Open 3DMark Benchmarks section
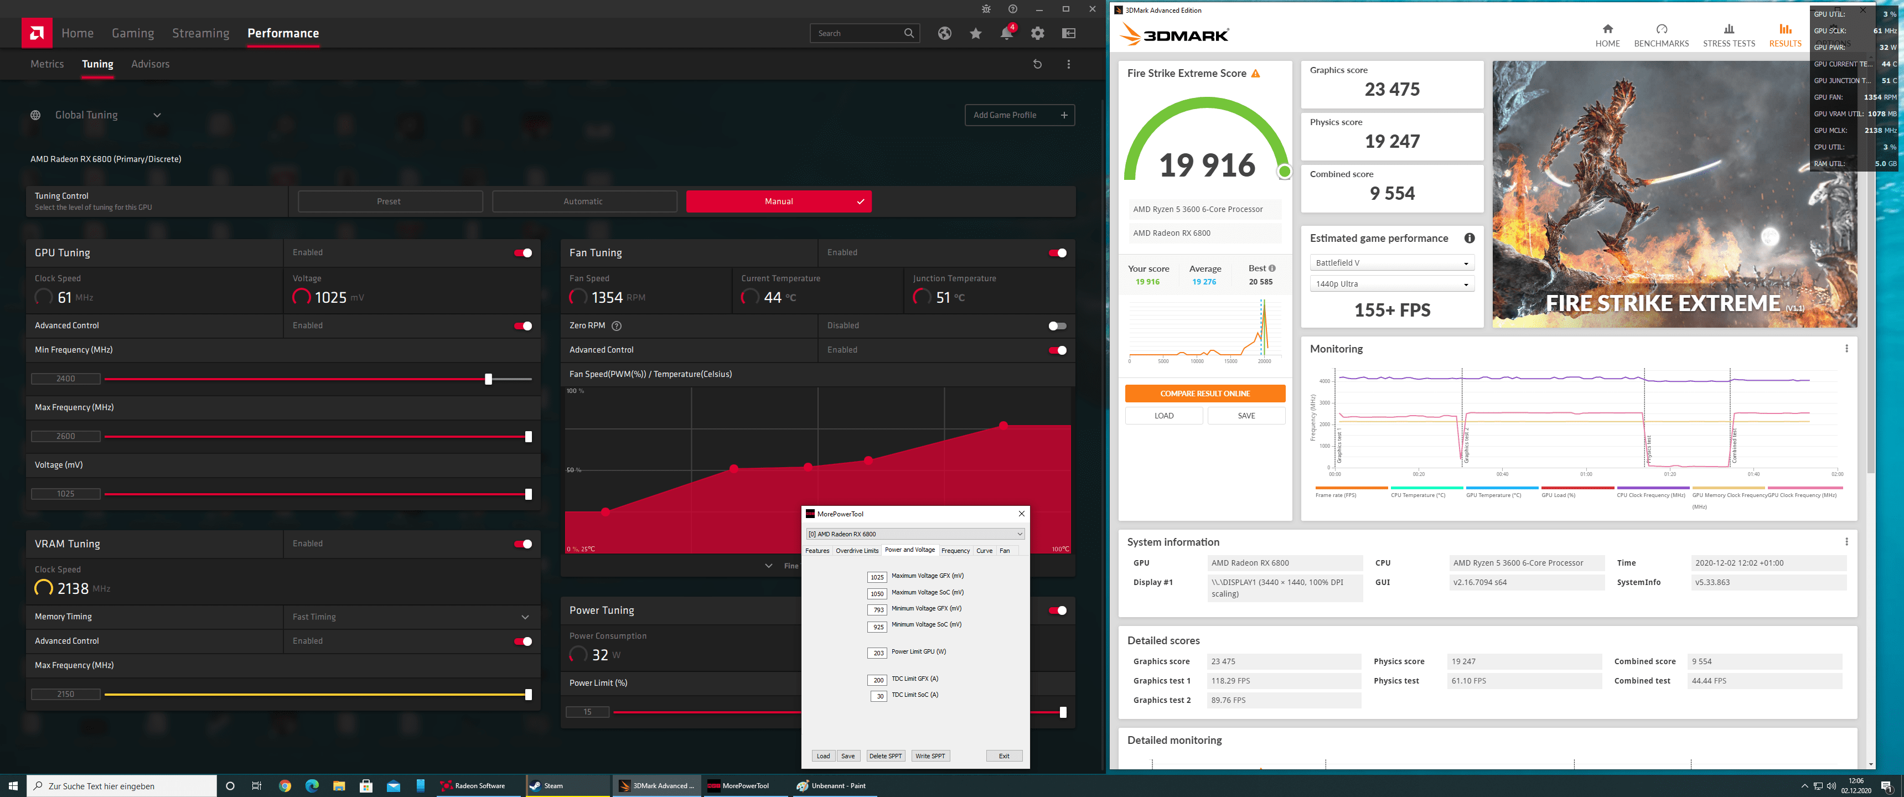This screenshot has height=797, width=1904. [x=1661, y=35]
